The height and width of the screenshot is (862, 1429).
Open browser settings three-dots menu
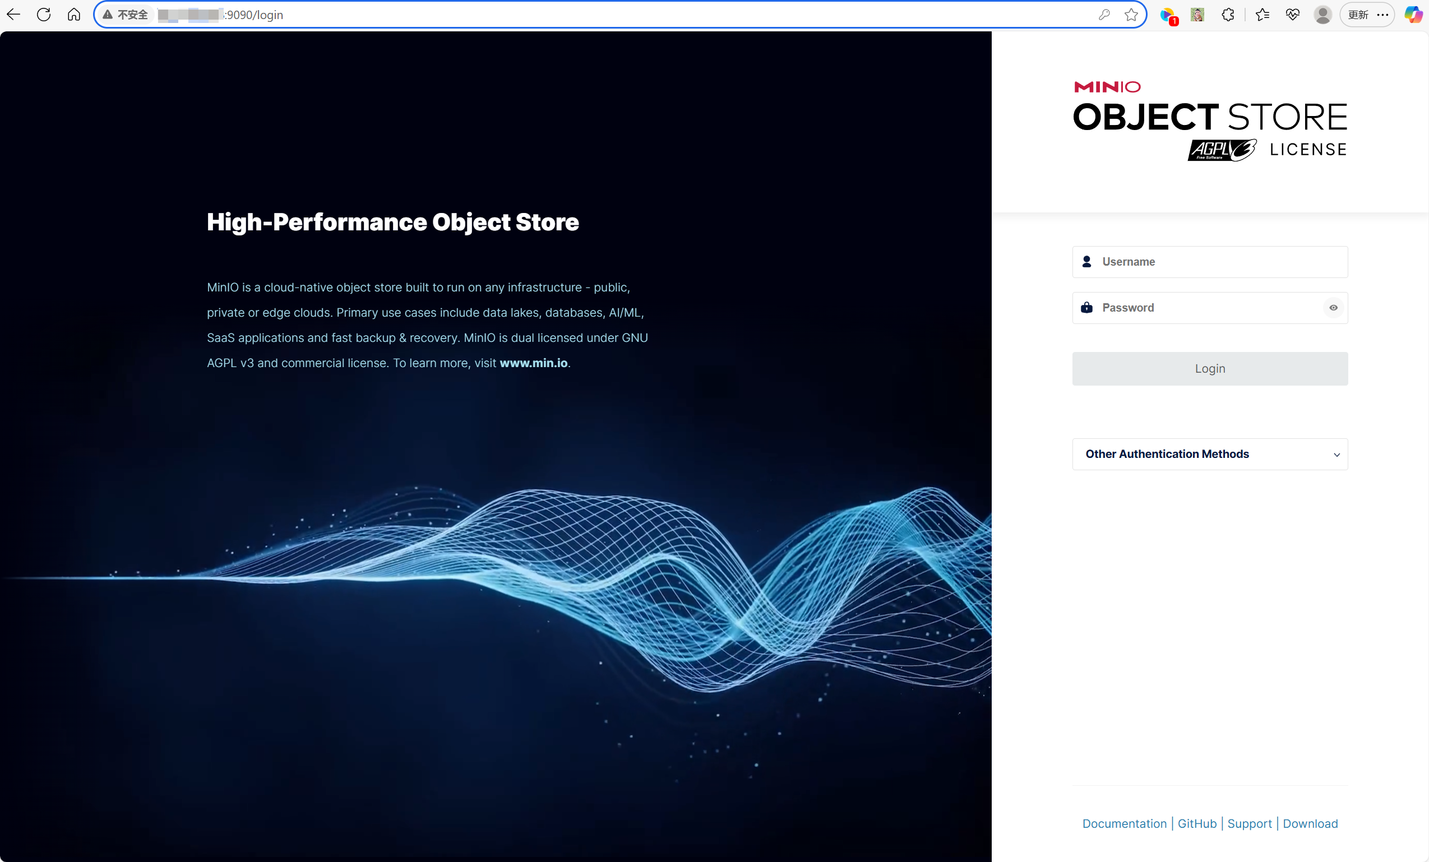(x=1382, y=15)
